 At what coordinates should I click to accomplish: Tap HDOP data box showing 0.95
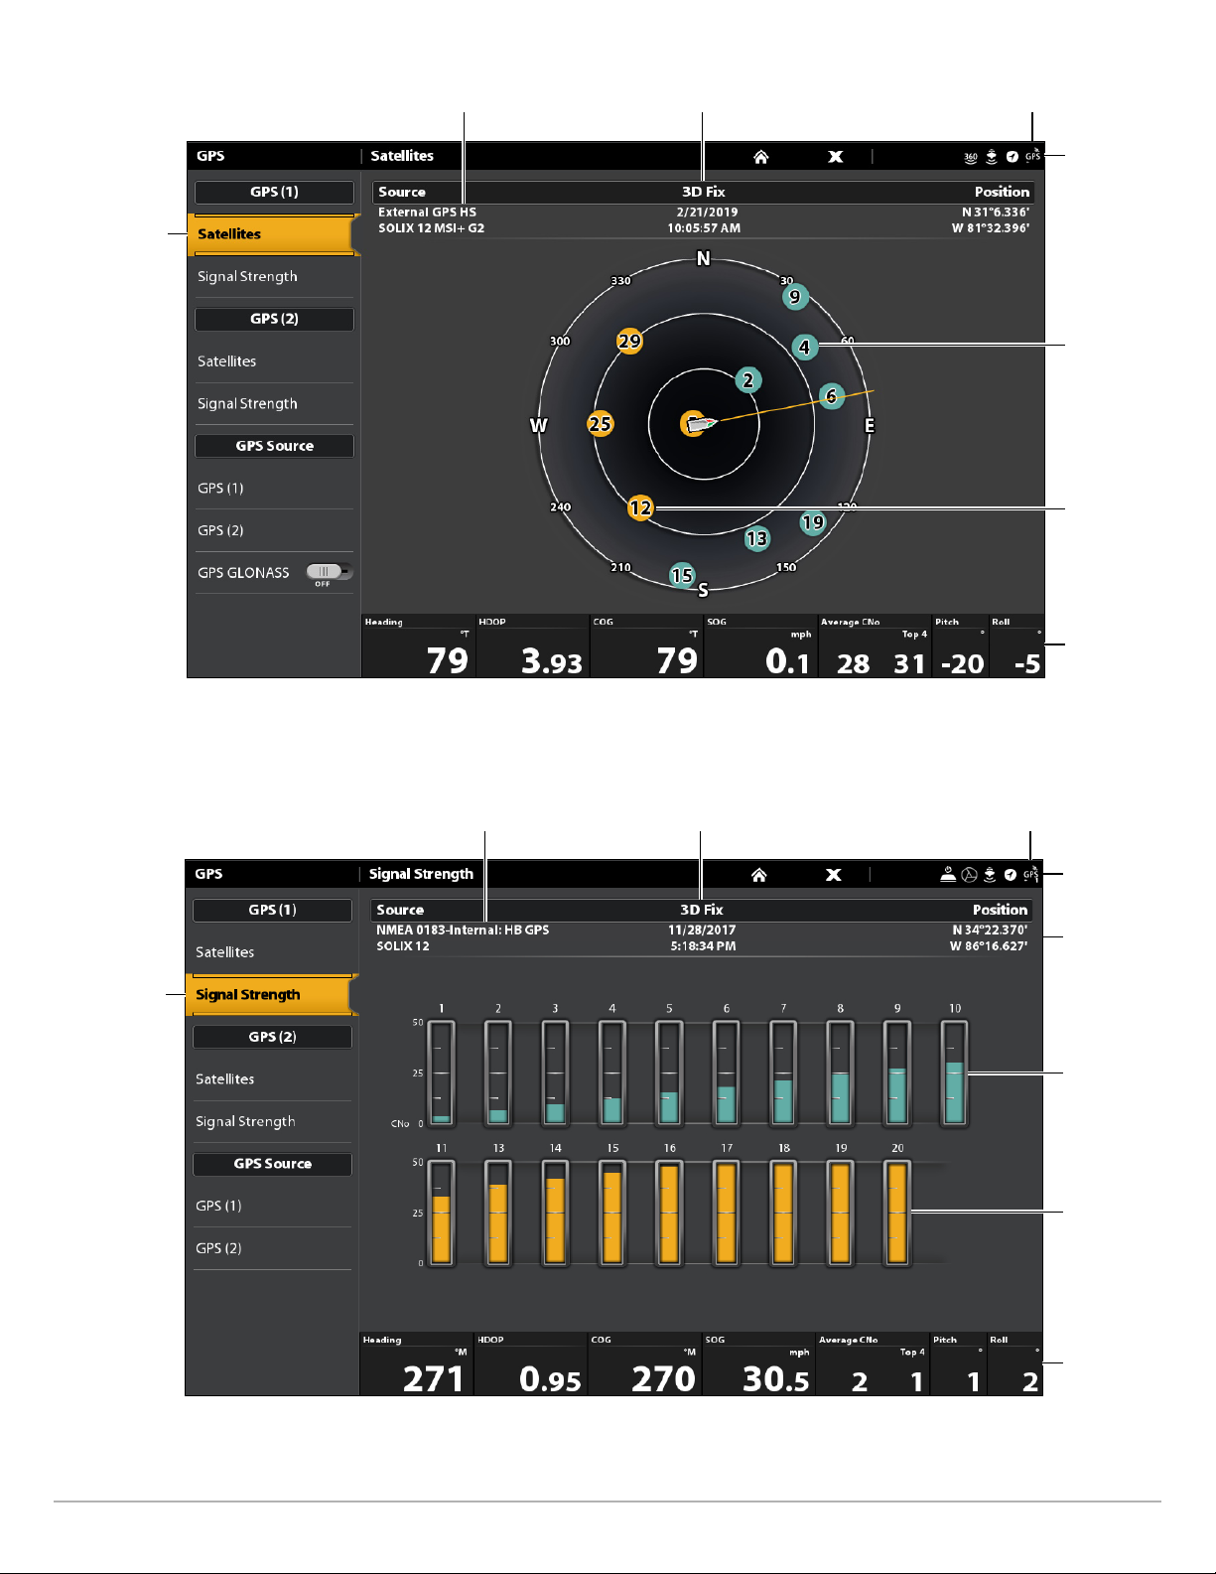click(x=531, y=1365)
